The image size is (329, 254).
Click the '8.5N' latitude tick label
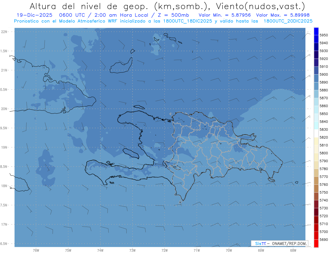(4, 167)
